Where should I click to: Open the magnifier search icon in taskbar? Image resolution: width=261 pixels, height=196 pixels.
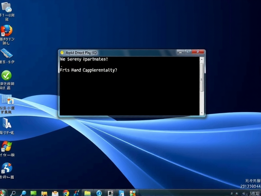[13, 193]
